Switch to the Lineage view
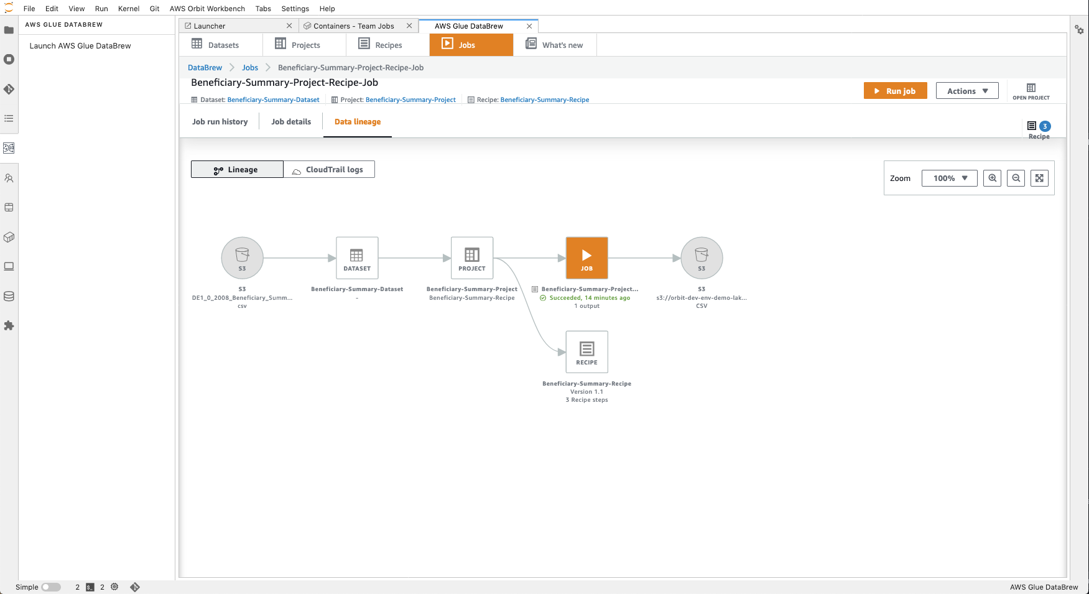This screenshot has height=594, width=1089. pos(237,169)
